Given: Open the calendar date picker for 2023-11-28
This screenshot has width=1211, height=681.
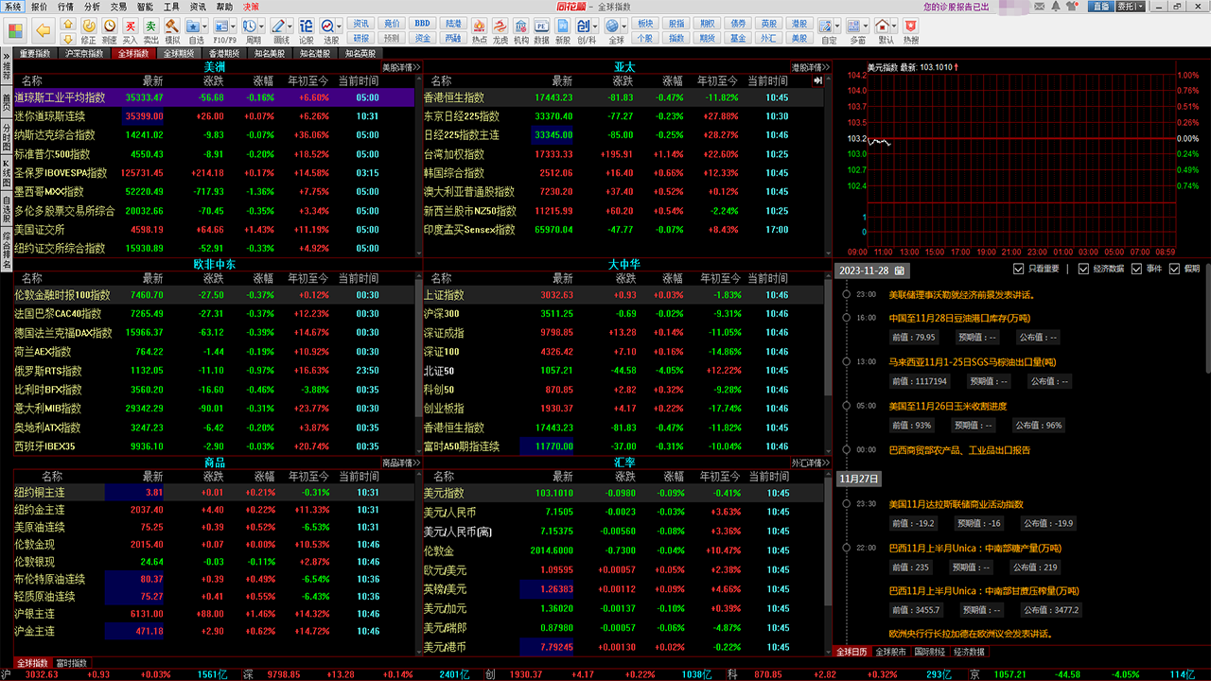Looking at the screenshot, I should tap(900, 271).
